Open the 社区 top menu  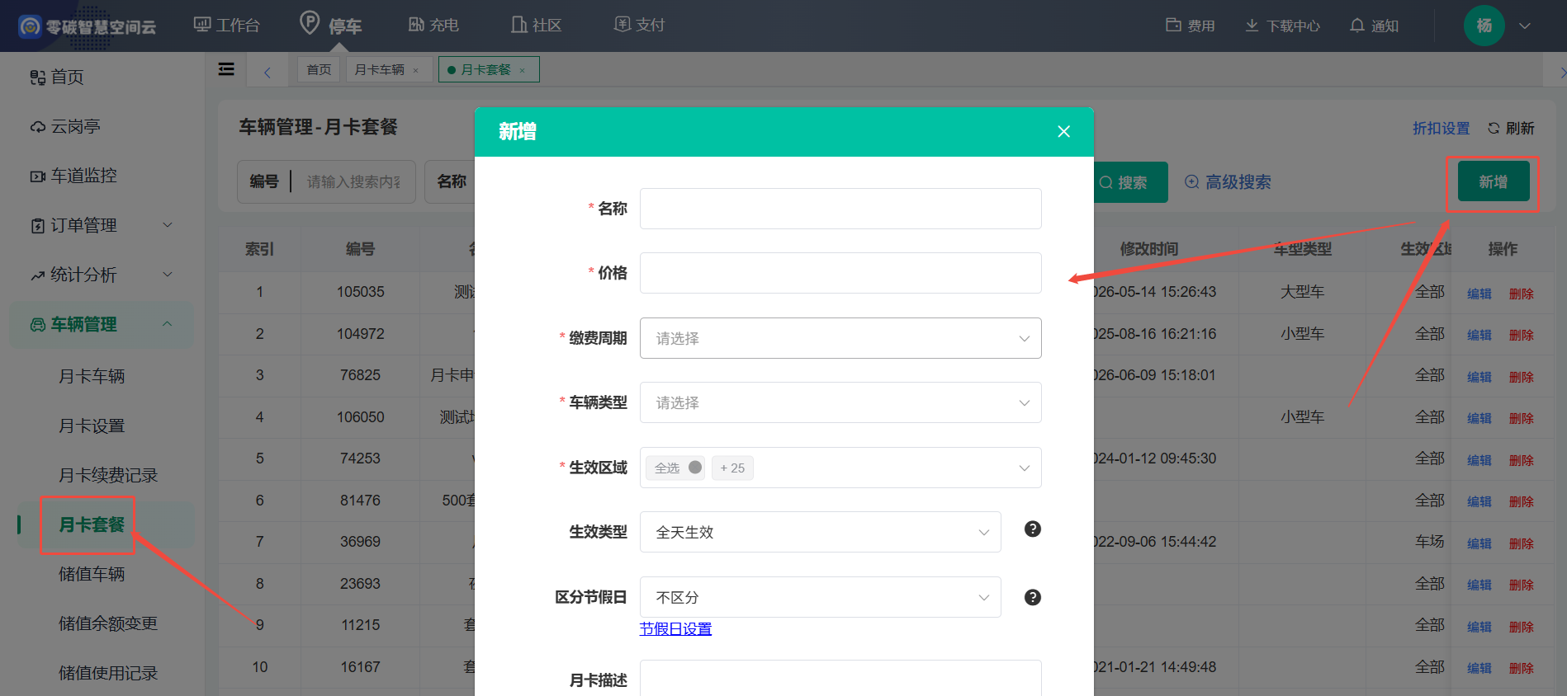(x=536, y=26)
